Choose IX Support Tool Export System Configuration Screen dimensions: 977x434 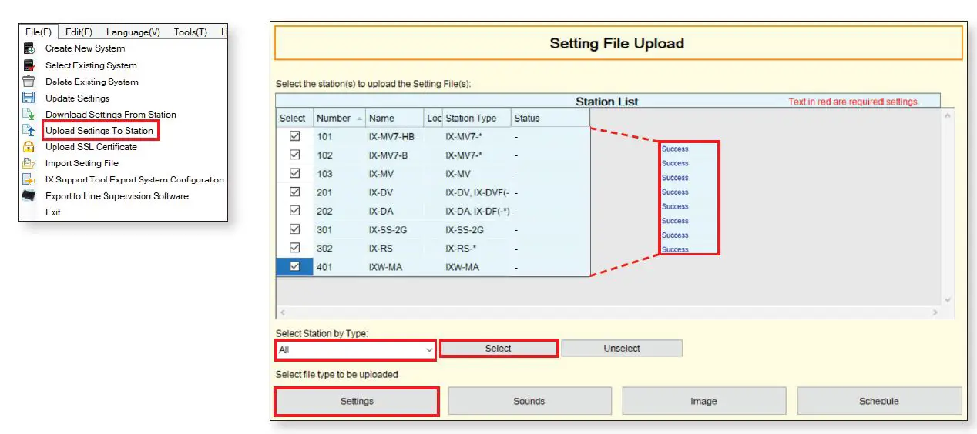pyautogui.click(x=135, y=179)
